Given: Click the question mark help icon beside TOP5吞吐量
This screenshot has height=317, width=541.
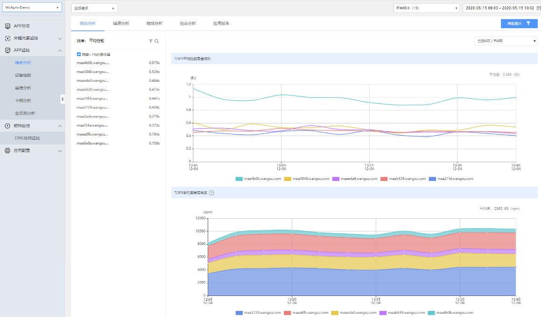Looking at the screenshot, I should [x=211, y=193].
